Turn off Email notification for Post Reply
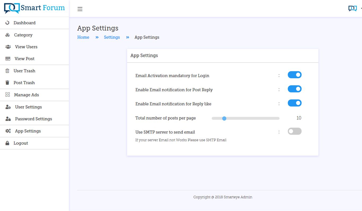The image size is (362, 211). [294, 89]
